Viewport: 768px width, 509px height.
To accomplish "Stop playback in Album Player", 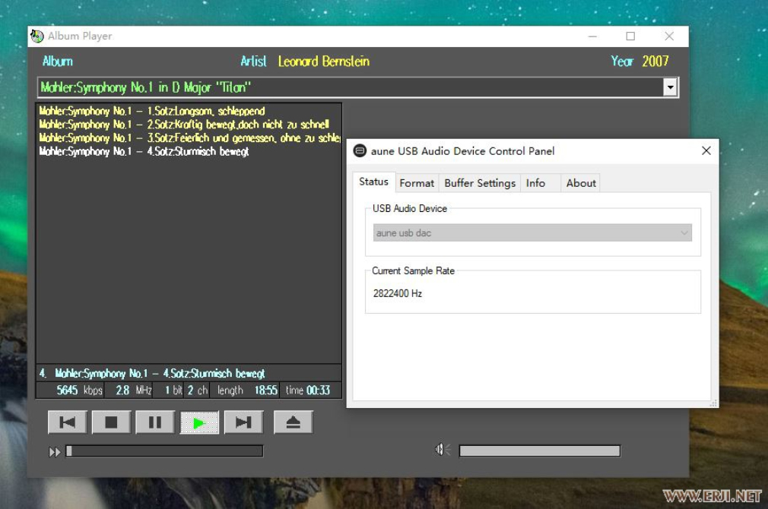I will point(111,422).
